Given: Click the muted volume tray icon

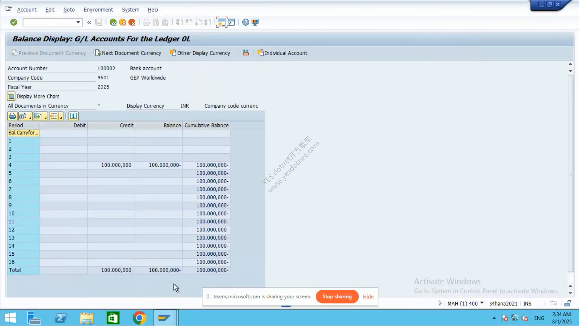Looking at the screenshot, I should [525, 318].
